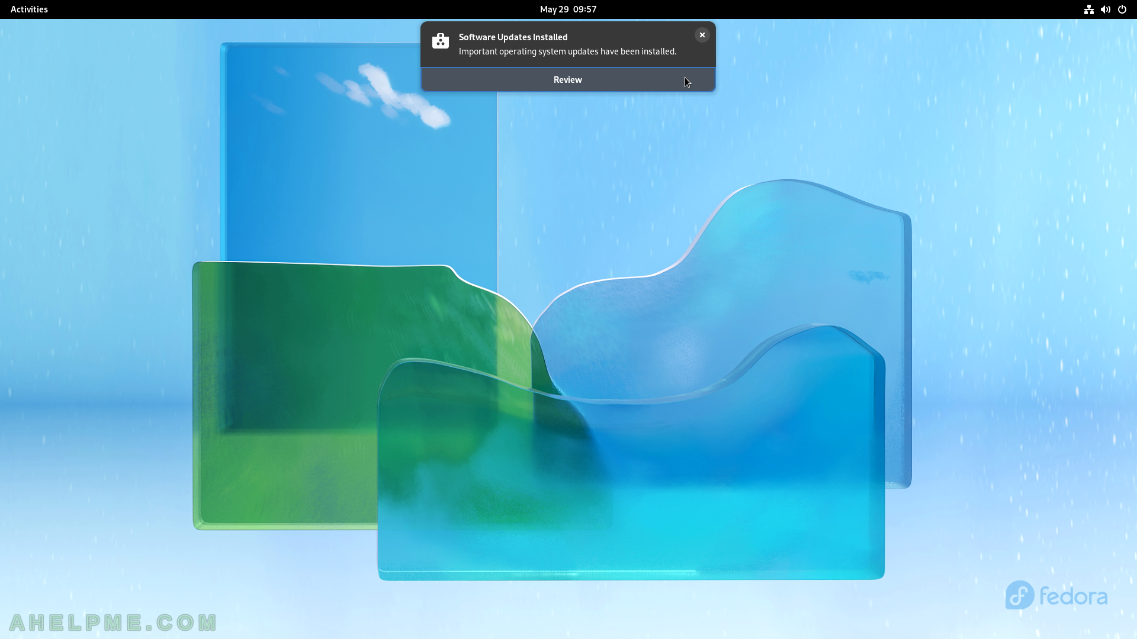Open the clock and calendar menu
The height and width of the screenshot is (639, 1137).
coord(568,9)
